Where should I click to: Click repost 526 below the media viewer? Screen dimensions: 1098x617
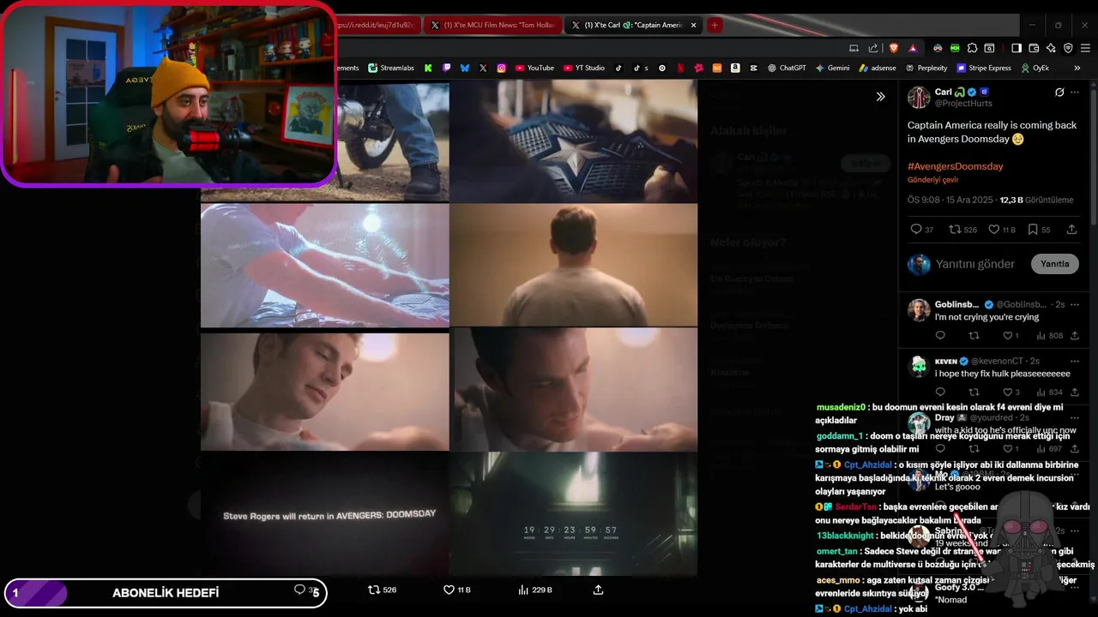click(x=383, y=590)
